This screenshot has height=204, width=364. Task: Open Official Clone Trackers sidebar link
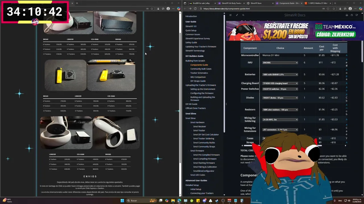(196, 108)
